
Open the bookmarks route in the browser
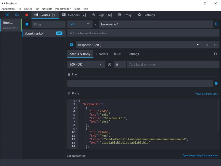216,24
